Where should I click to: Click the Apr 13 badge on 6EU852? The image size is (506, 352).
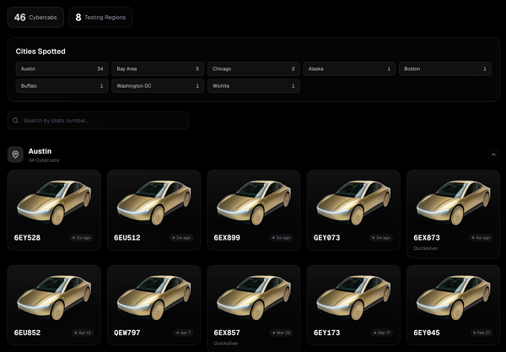(x=83, y=333)
